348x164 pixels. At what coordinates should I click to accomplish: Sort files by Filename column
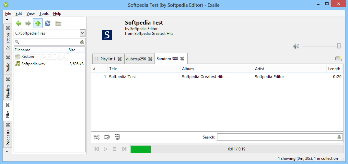pos(41,50)
